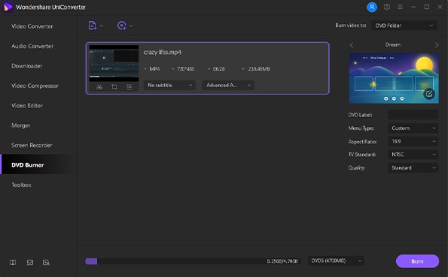Screen dimensions: 448x277
Task: Click the 06:28 duration text
Action: pos(219,69)
